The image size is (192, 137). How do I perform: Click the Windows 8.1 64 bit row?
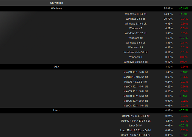pyautogui.click(x=135, y=24)
